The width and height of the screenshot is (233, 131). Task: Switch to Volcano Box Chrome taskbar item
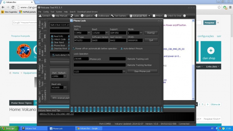[89, 128]
